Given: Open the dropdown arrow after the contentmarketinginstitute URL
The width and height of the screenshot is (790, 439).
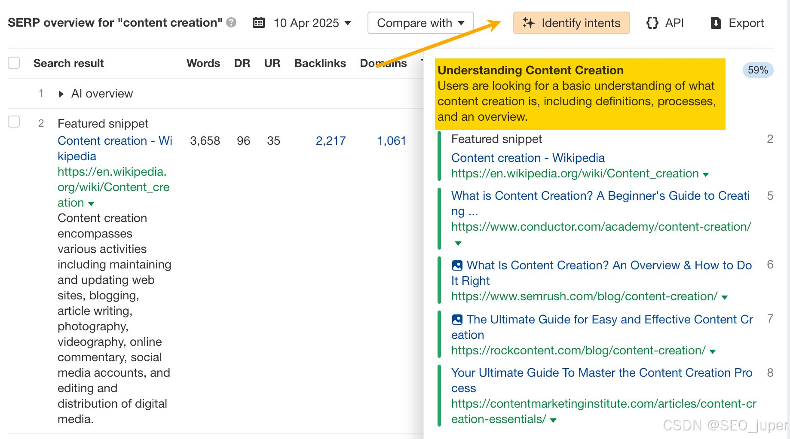Looking at the screenshot, I should click(x=553, y=420).
